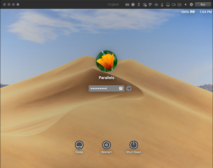Reveal the password hint with the question mark
Screen dimensions: 213x168
[x=120, y=88]
